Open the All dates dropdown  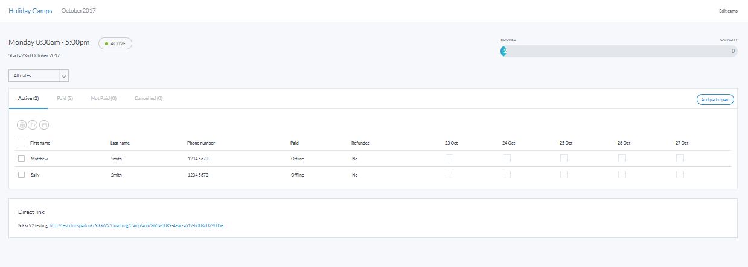39,75
